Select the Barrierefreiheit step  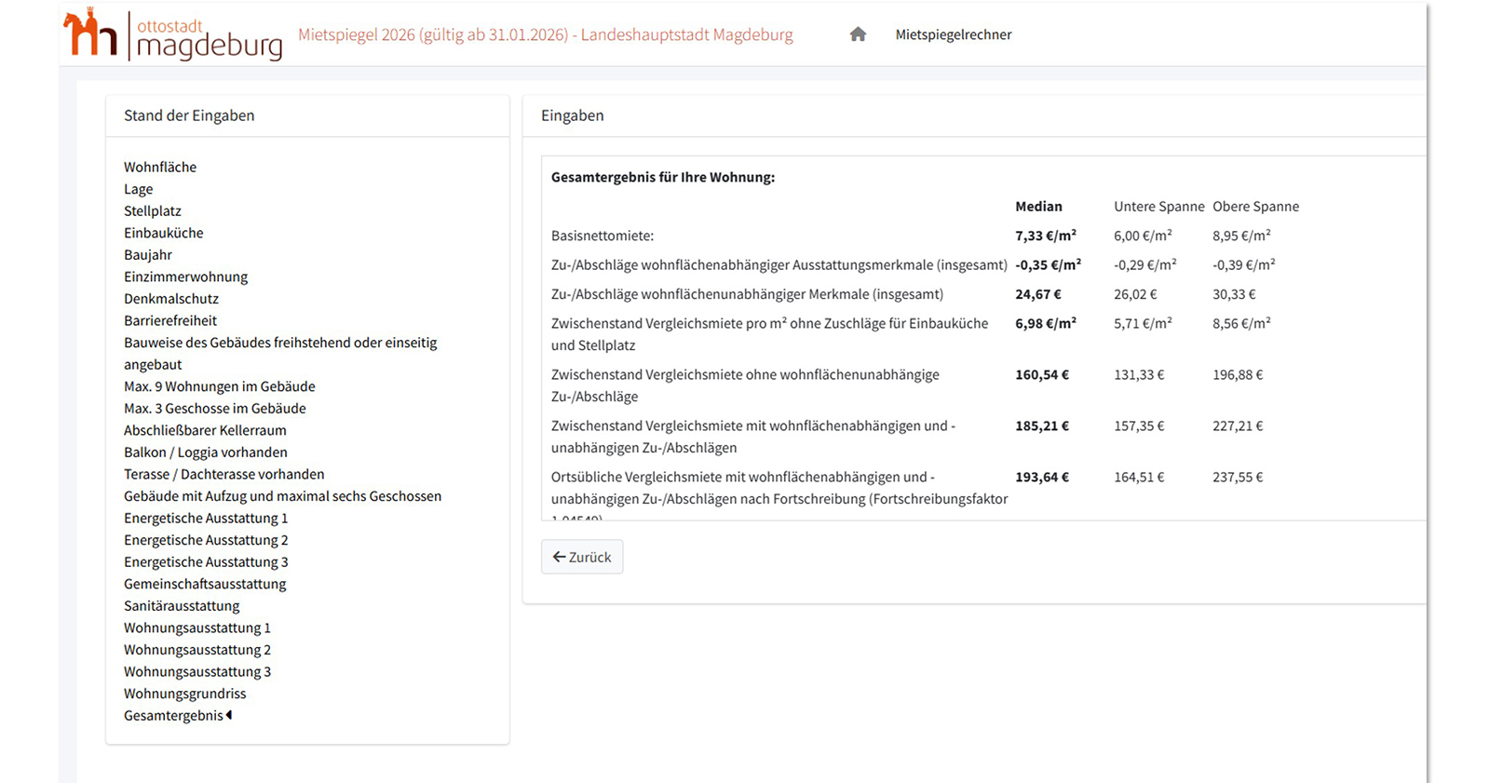pyautogui.click(x=170, y=320)
